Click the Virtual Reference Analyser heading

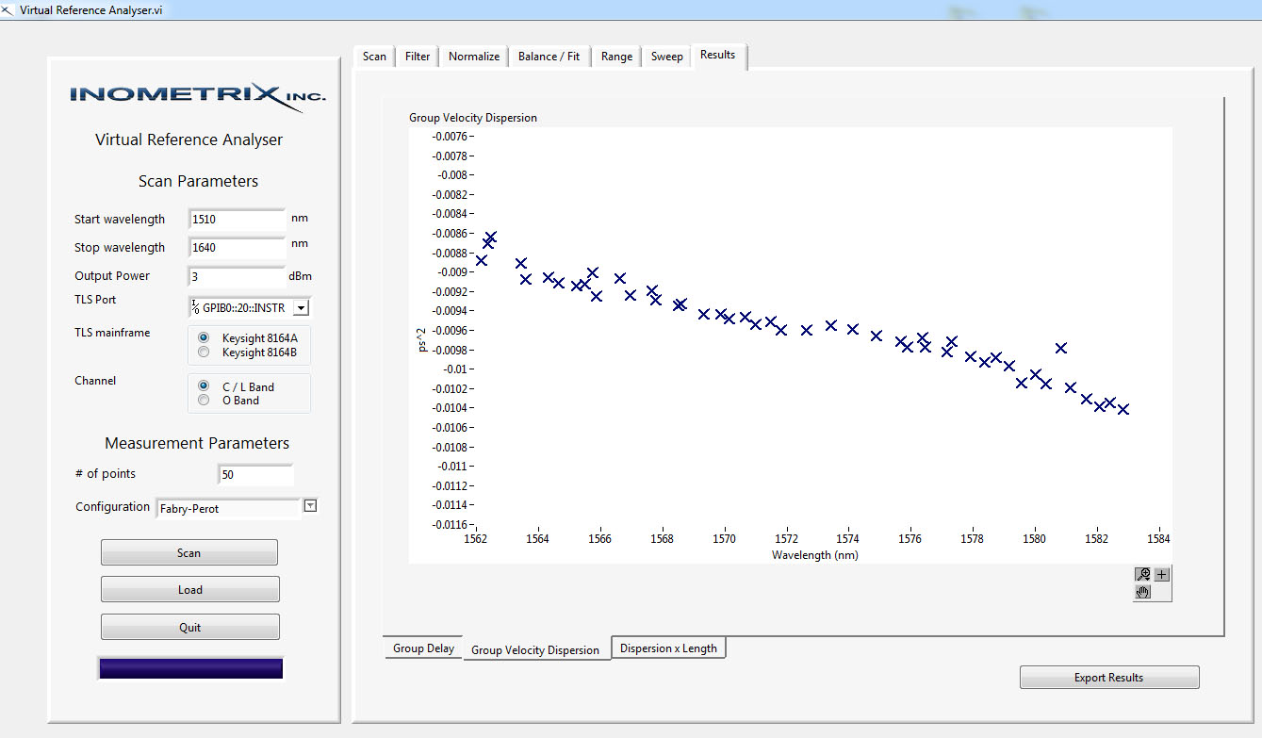(x=189, y=139)
